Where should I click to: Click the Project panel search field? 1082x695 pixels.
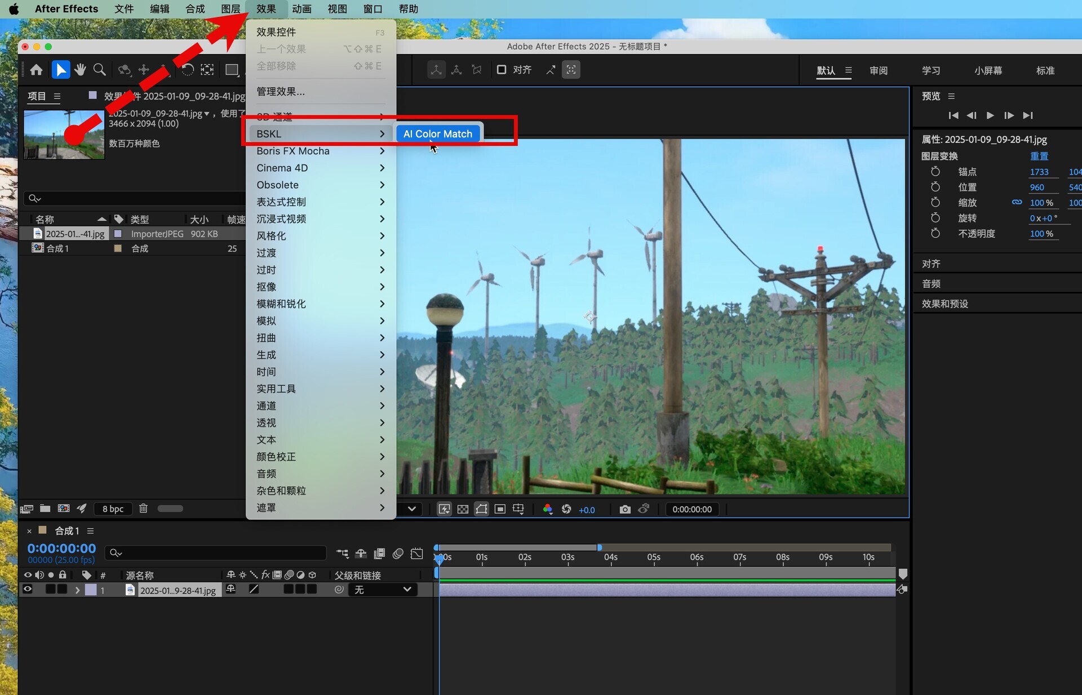(x=134, y=198)
